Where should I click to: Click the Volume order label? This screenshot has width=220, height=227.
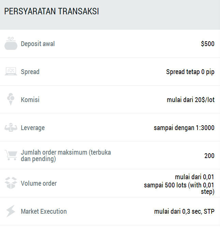(x=39, y=183)
